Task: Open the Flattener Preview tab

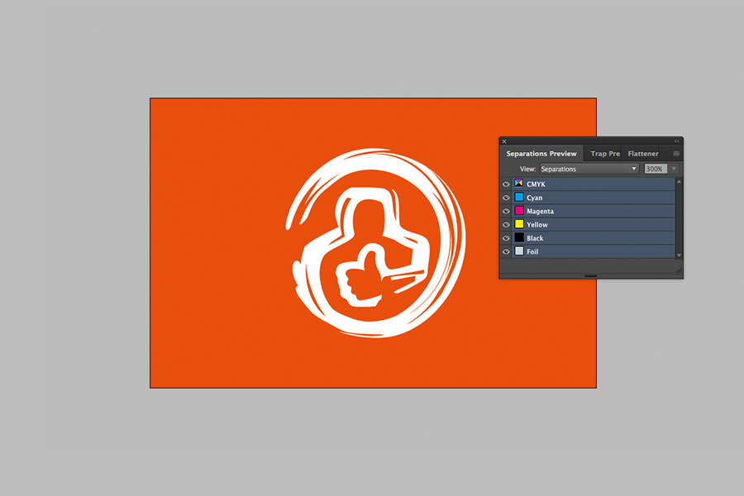Action: click(643, 153)
